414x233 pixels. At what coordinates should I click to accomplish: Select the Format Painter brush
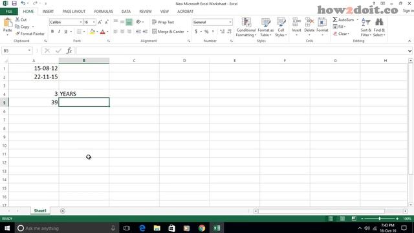[17, 34]
